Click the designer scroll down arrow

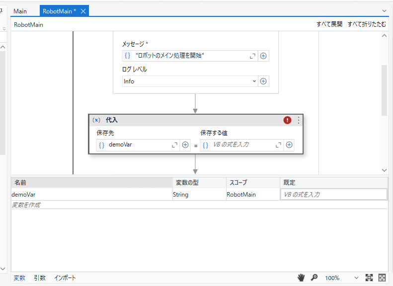click(384, 170)
